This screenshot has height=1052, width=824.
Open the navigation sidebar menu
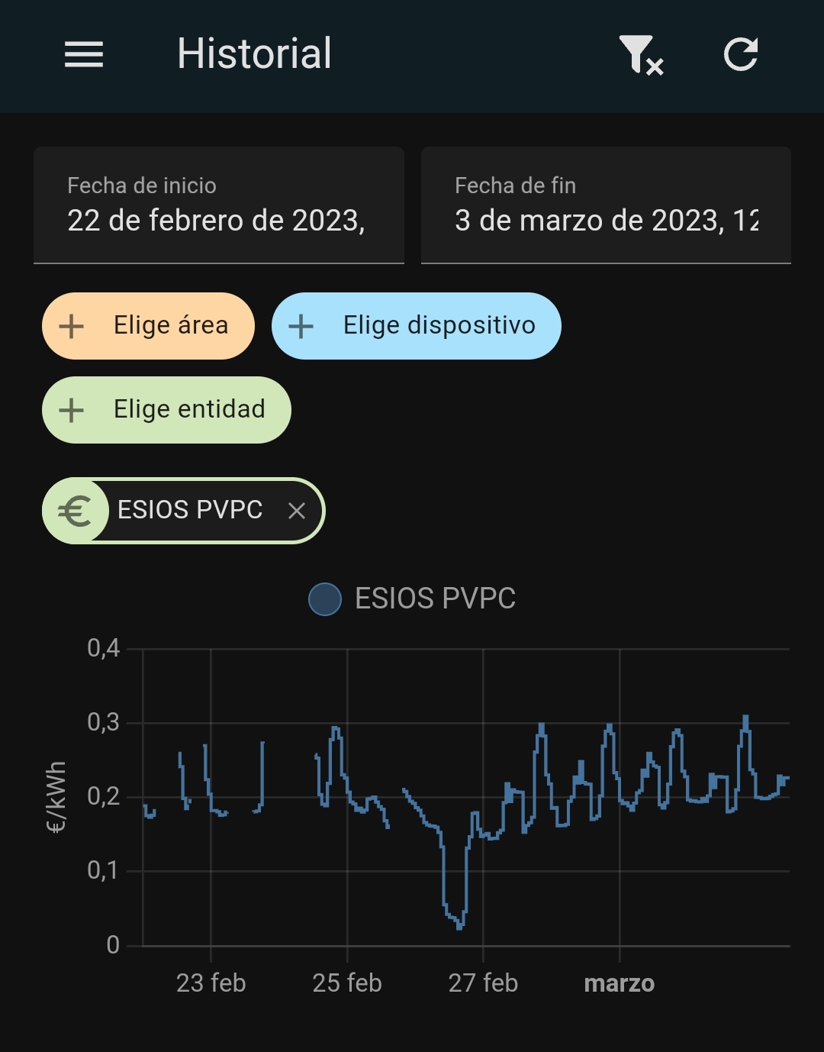coord(84,54)
